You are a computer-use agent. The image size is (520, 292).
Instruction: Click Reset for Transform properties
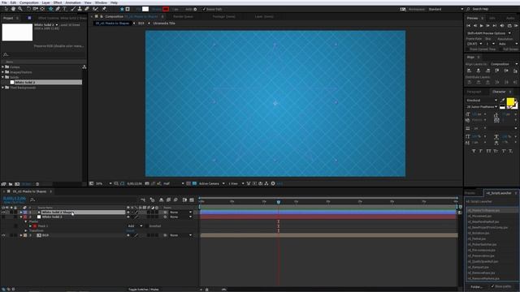click(x=130, y=230)
